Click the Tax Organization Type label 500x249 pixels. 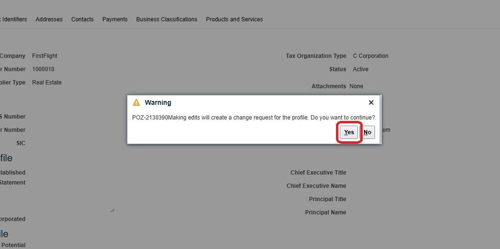[x=316, y=56]
